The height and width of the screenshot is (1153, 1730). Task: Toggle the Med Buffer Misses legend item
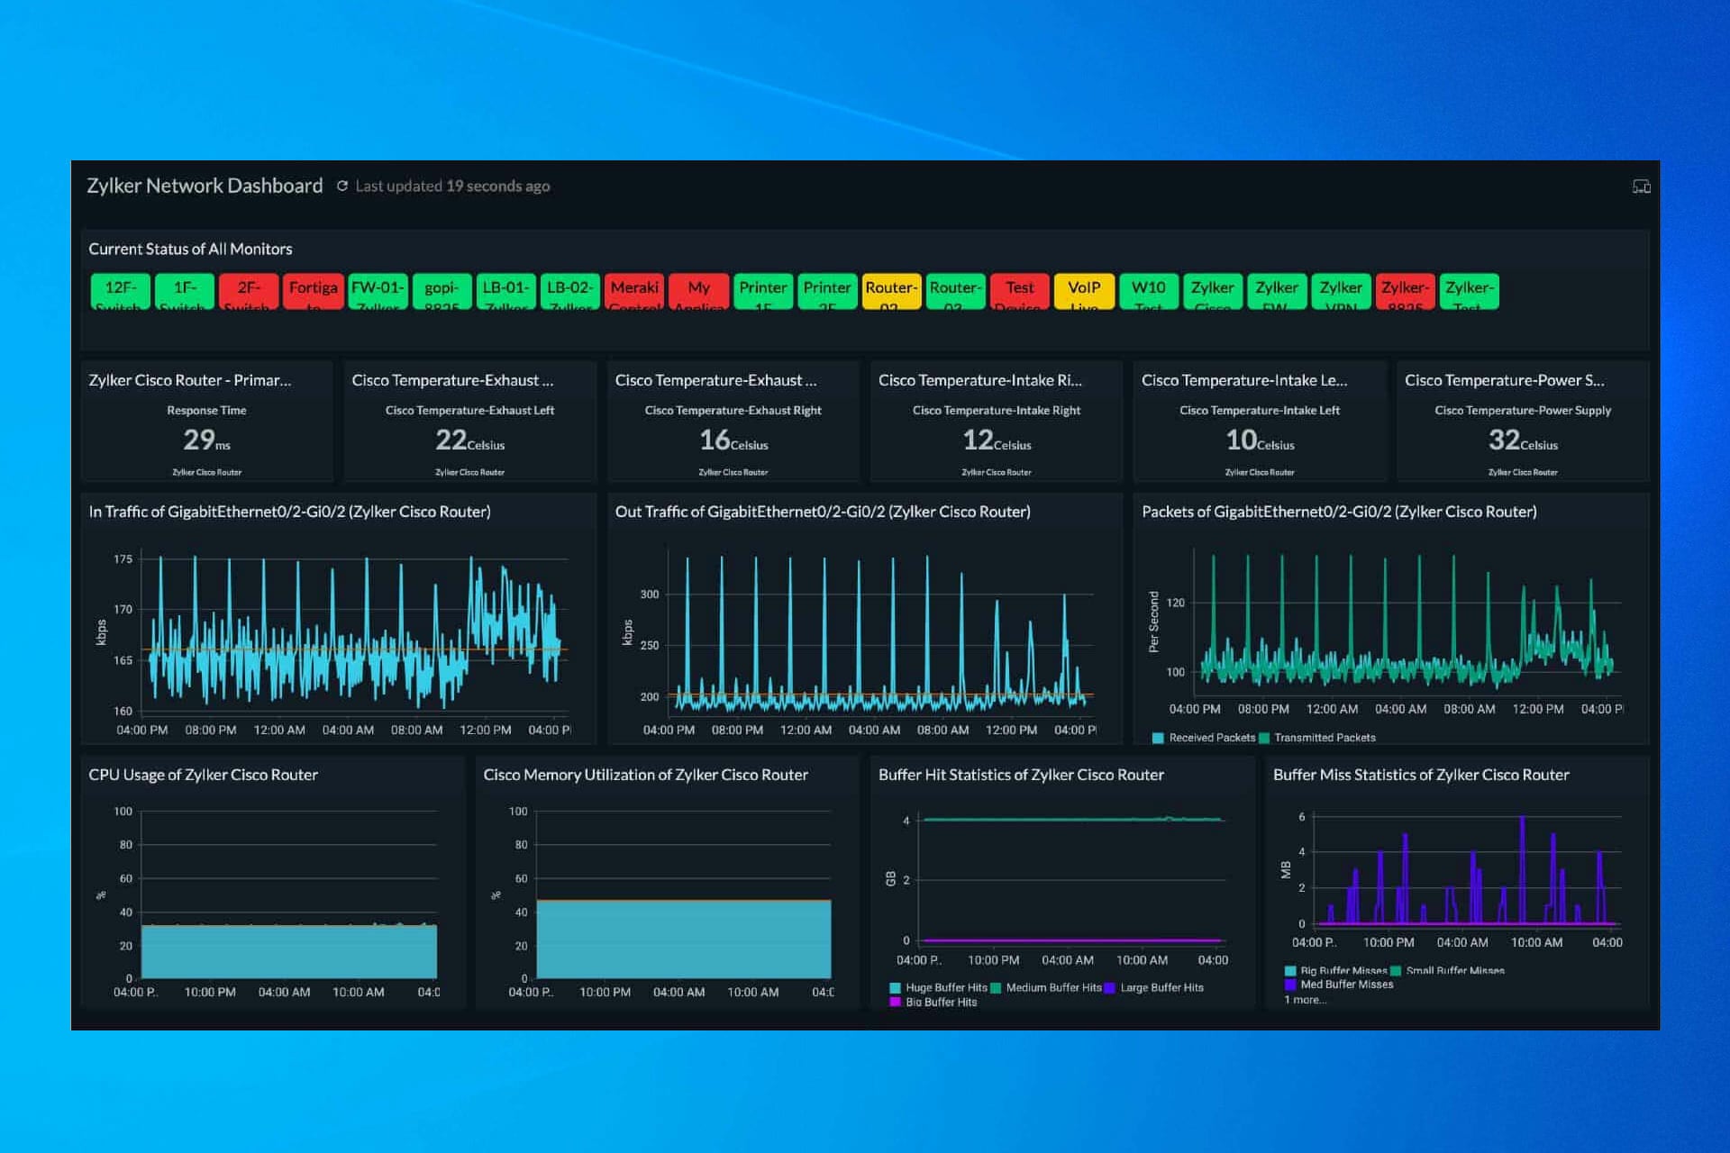pyautogui.click(x=1345, y=985)
